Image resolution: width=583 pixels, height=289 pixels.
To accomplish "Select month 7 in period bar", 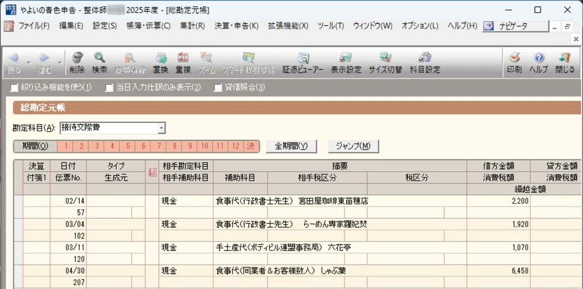I will point(159,146).
